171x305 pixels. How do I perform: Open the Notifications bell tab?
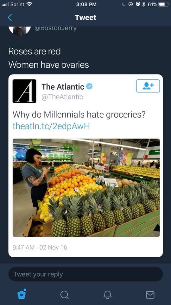click(x=107, y=295)
